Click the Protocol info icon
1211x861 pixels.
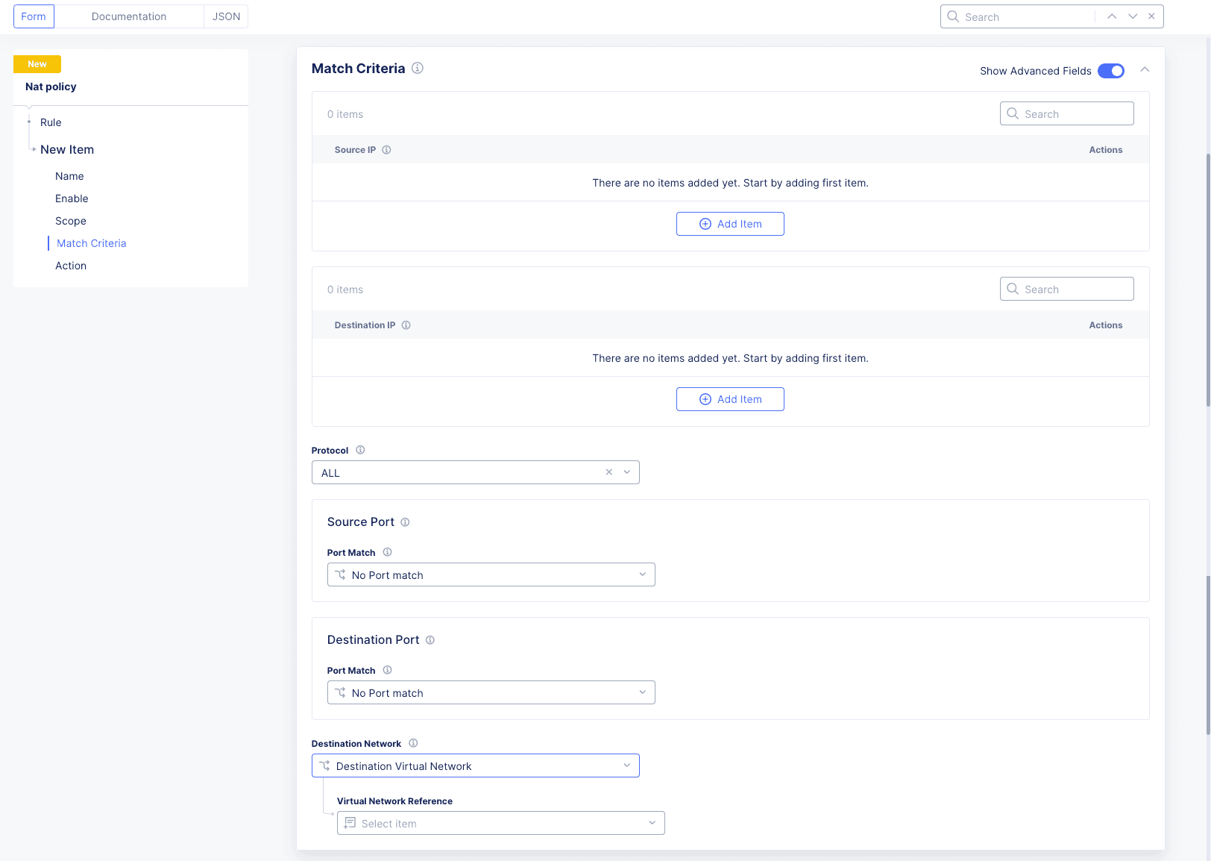[360, 450]
